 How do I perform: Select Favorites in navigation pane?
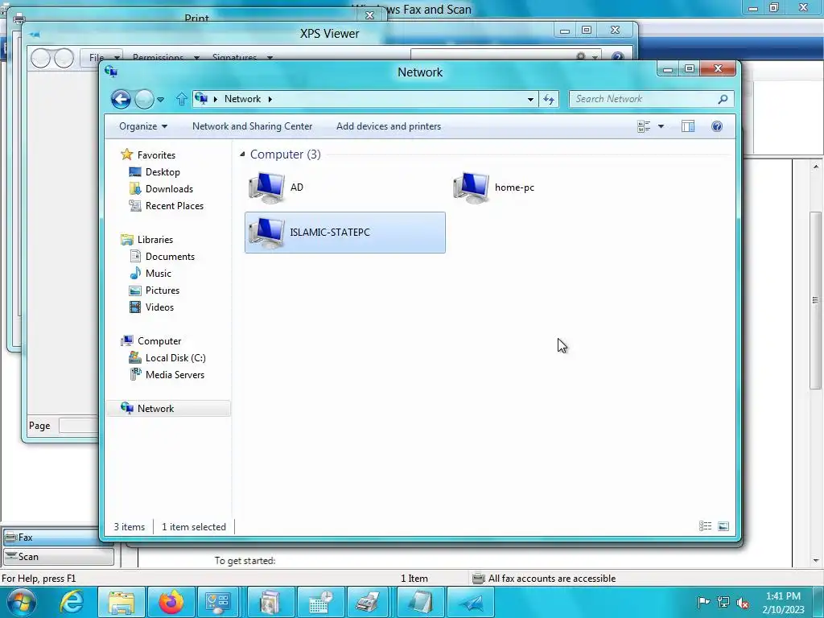coord(156,155)
